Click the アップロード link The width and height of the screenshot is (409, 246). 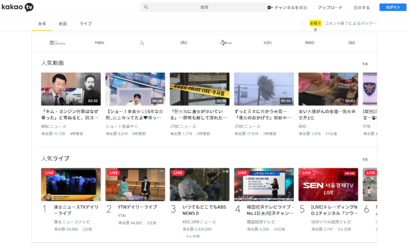tap(330, 7)
